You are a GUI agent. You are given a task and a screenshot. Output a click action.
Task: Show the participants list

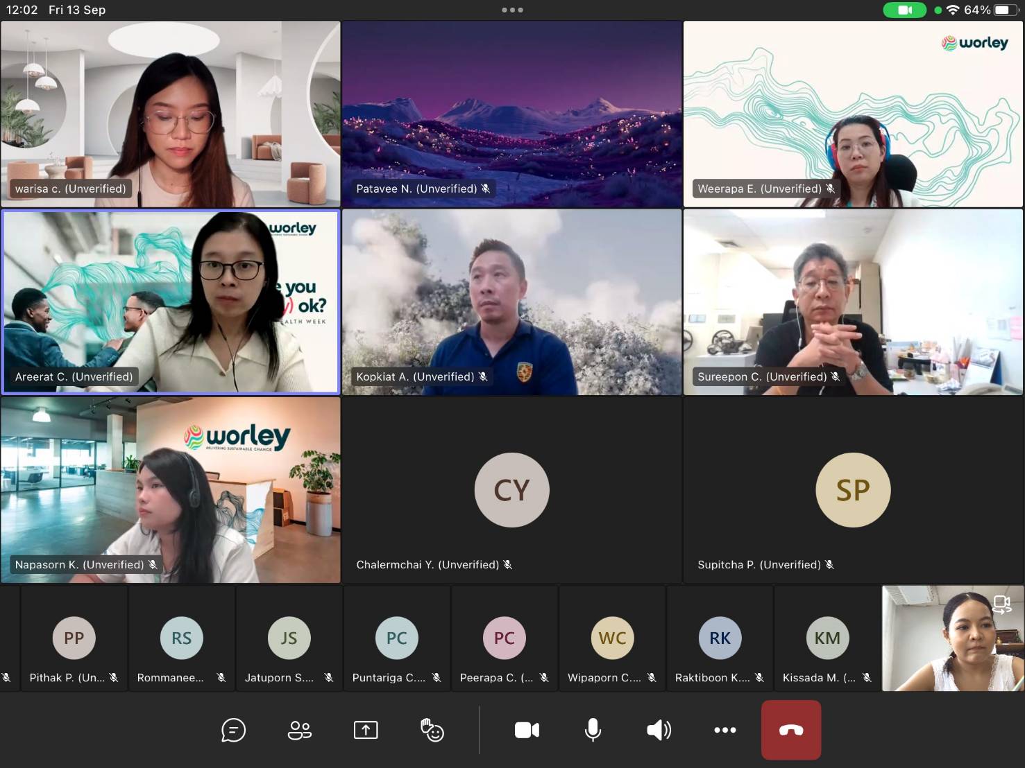pyautogui.click(x=300, y=730)
